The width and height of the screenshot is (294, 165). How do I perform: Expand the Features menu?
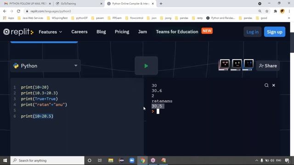point(50,32)
